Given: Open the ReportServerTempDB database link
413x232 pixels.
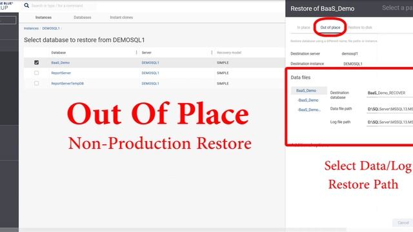Looking at the screenshot, I should tap(67, 83).
